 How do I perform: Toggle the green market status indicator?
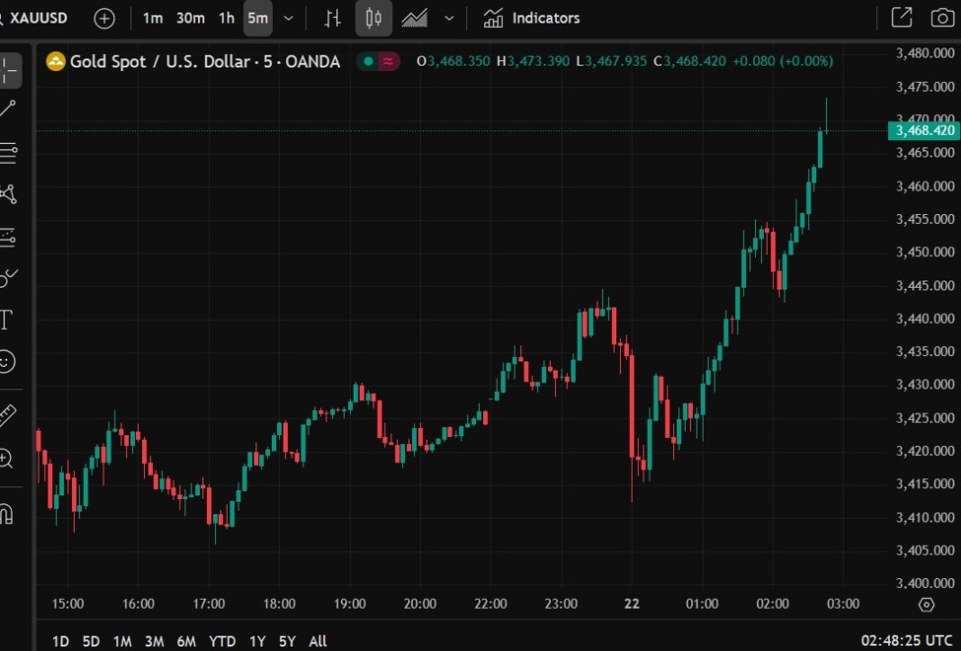coord(368,61)
